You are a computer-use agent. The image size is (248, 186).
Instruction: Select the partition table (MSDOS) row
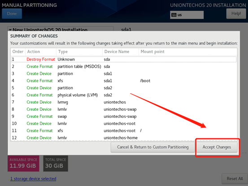click(x=124, y=66)
